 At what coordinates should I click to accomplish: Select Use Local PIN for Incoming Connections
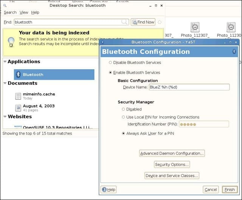click(123, 117)
